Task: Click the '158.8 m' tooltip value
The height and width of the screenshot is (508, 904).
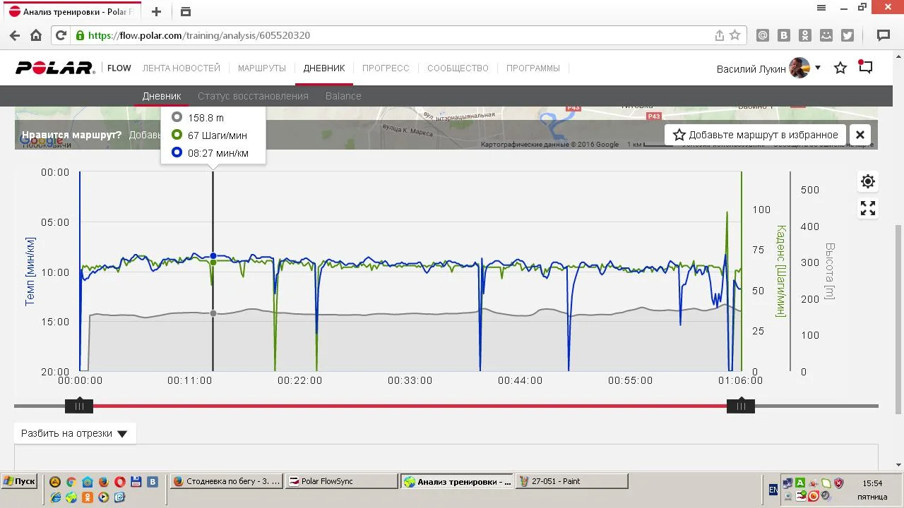Action: click(206, 118)
